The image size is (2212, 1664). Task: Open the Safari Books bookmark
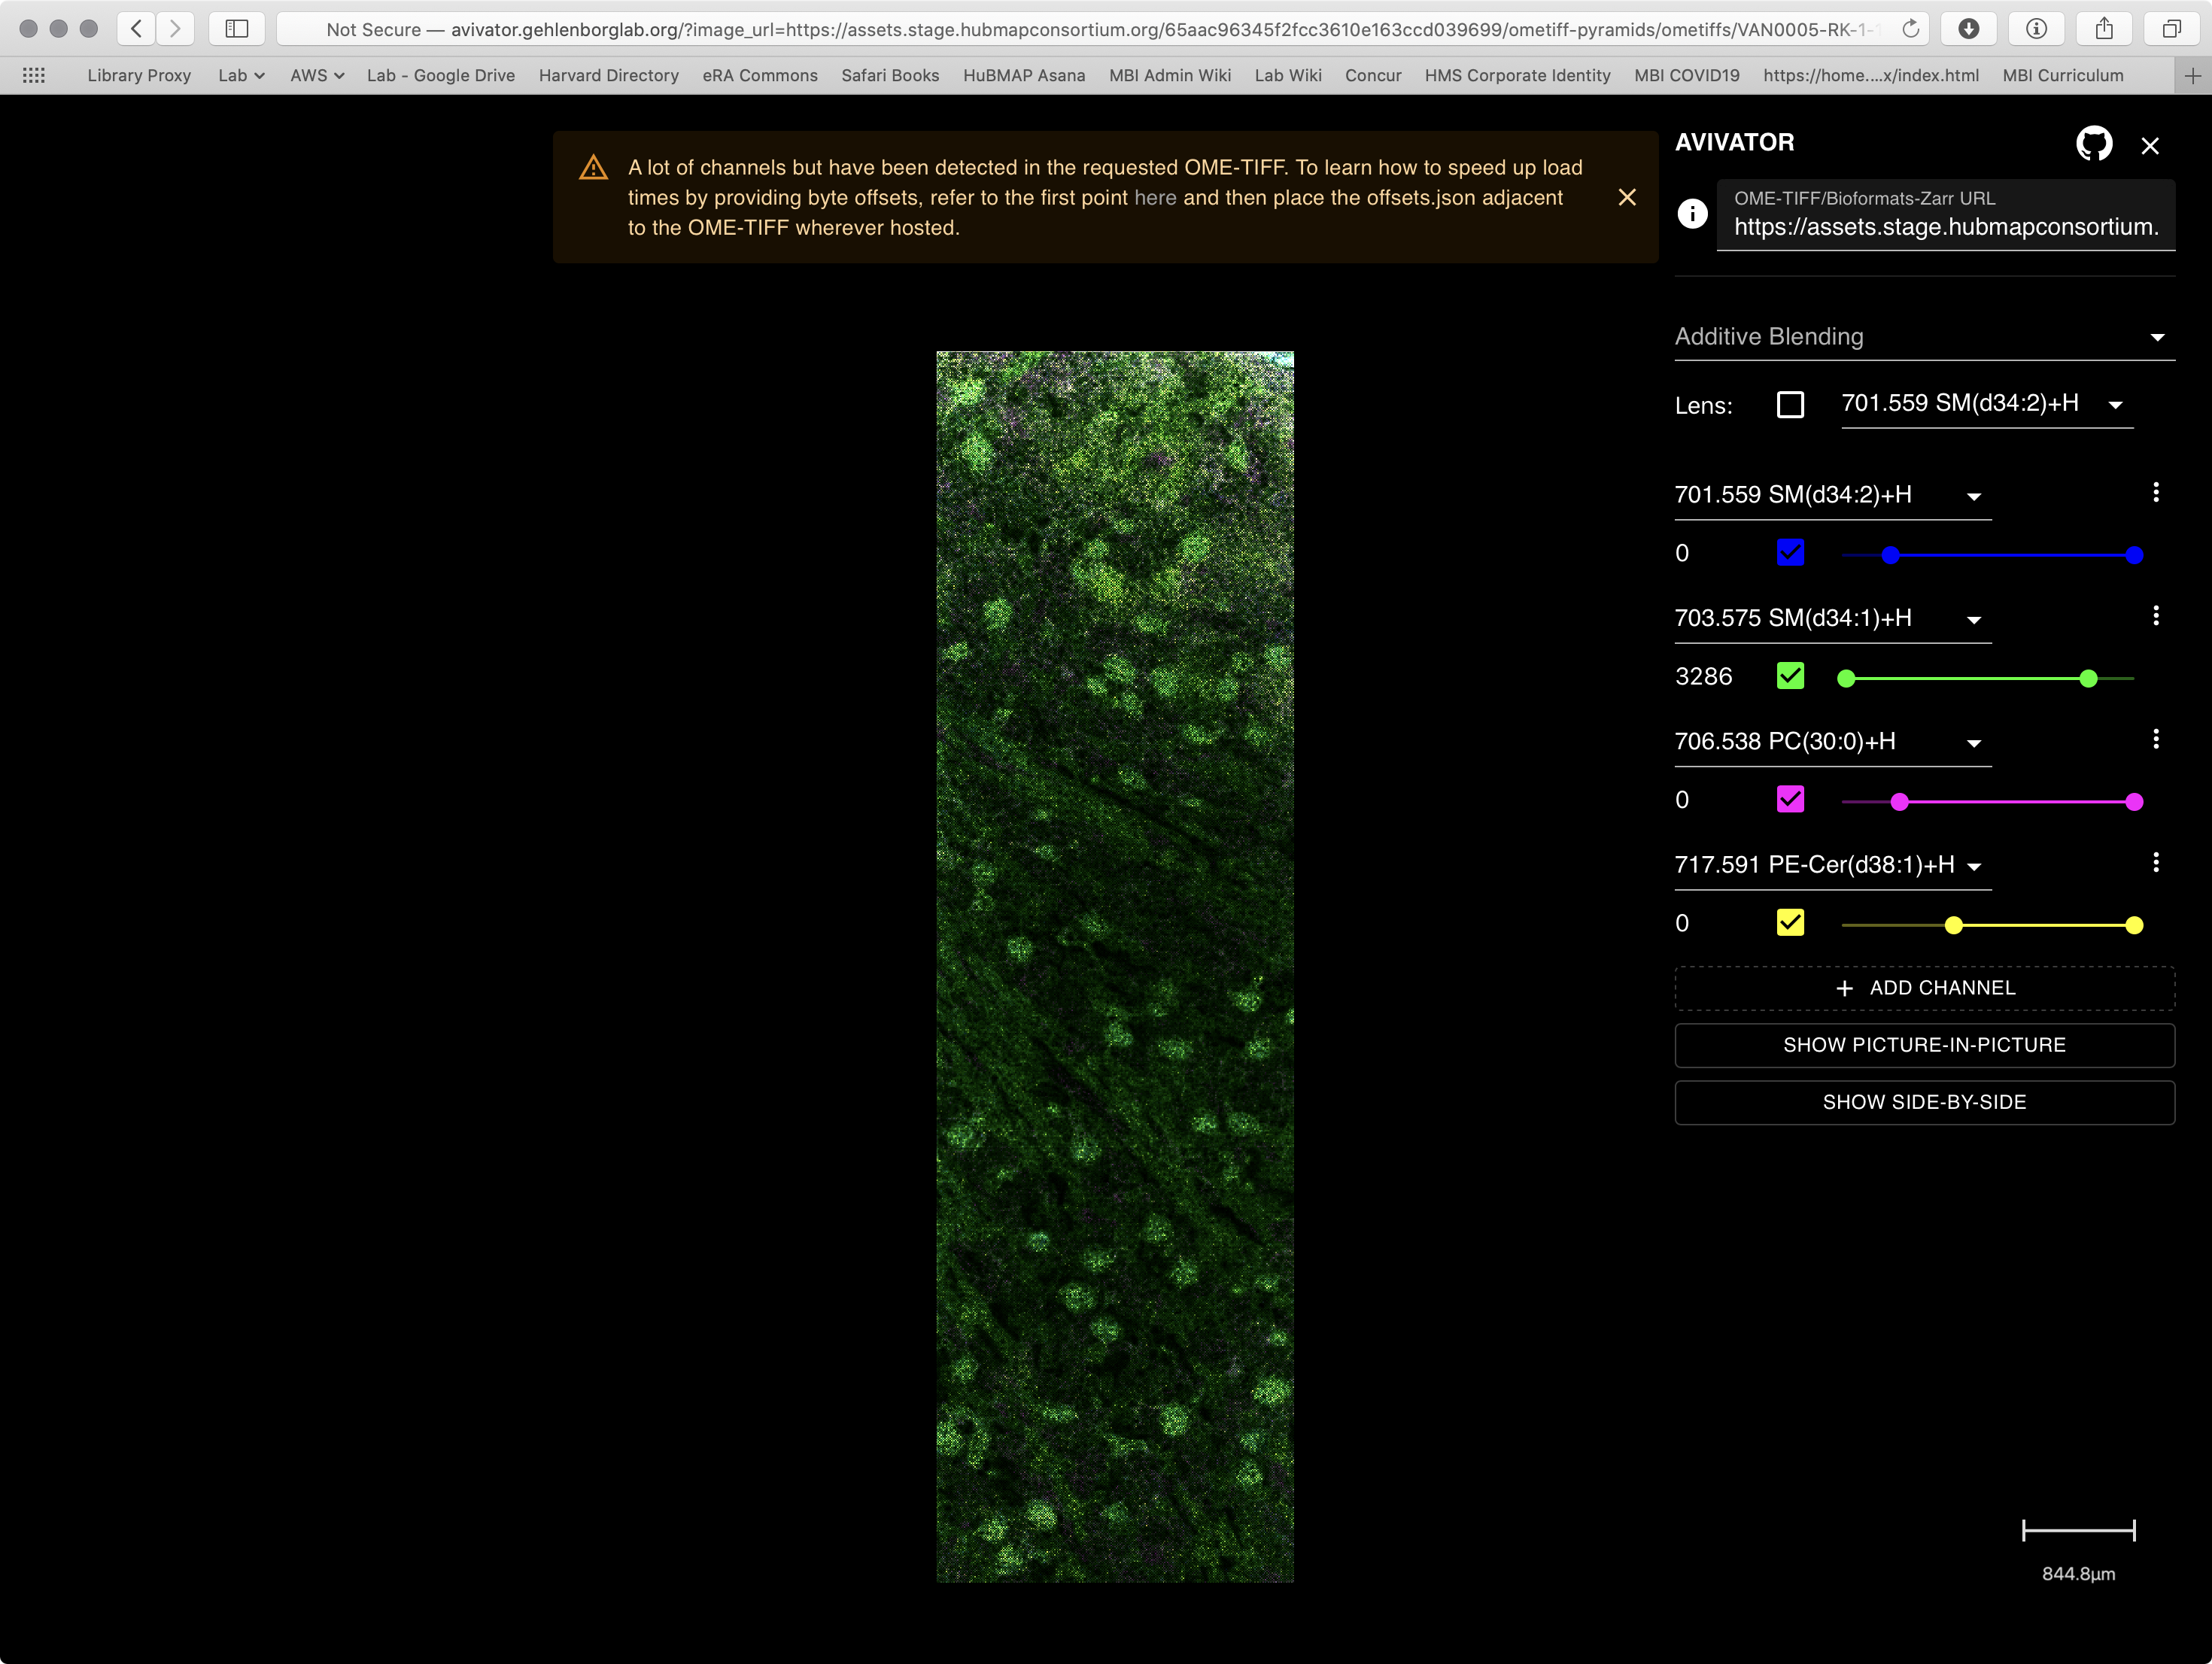(x=889, y=75)
